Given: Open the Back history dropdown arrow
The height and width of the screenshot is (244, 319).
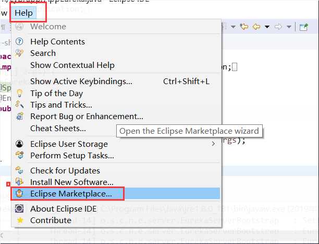Looking at the screenshot, I should (267, 27).
